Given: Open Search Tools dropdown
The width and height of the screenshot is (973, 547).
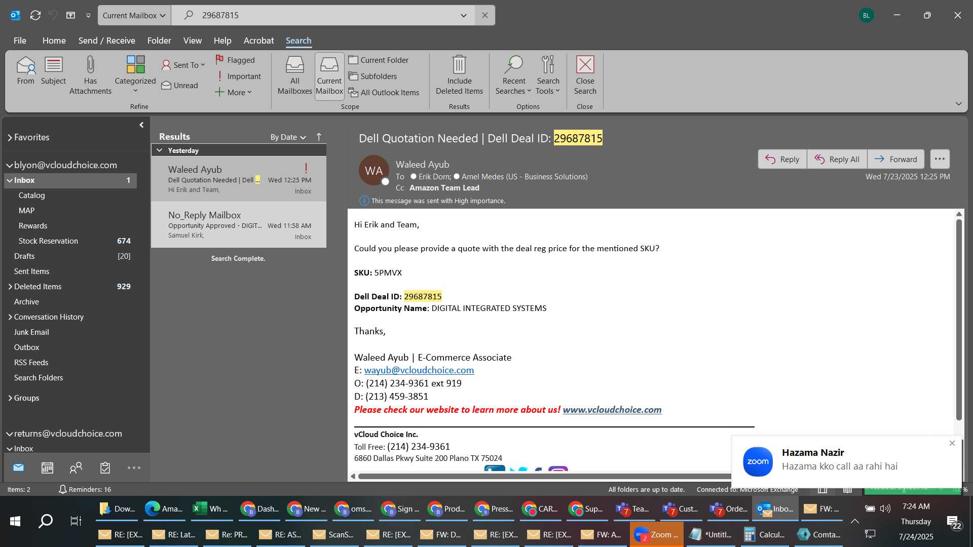Looking at the screenshot, I should [x=548, y=75].
